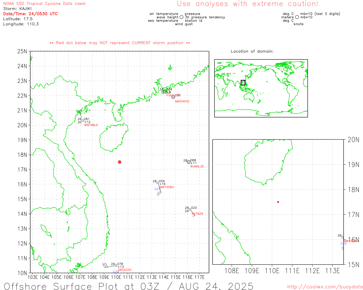
Task: Click station label 2BS5Z3V
Action: click(125, 270)
